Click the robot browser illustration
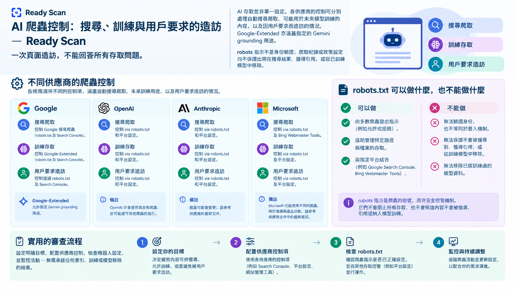 pos(393,43)
